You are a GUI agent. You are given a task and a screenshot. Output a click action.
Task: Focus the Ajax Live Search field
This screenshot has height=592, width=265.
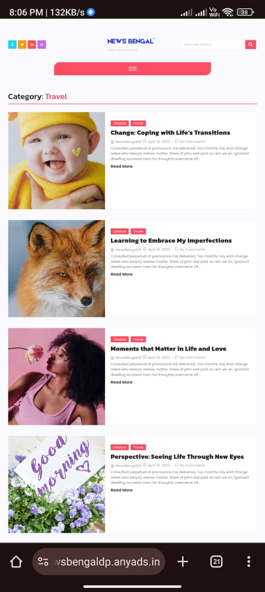pos(213,45)
